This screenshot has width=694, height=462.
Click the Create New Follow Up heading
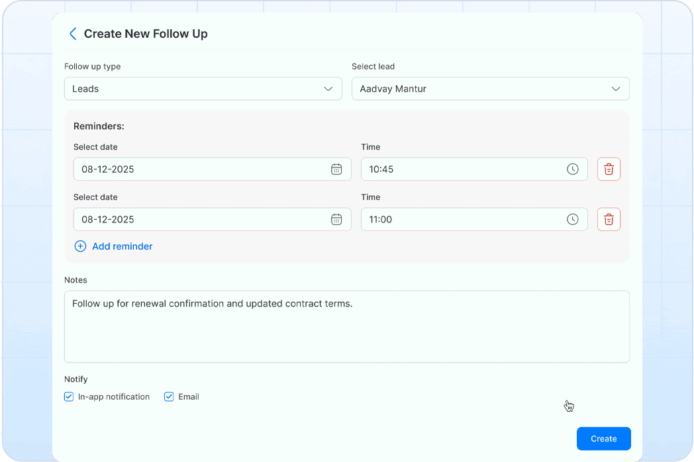pyautogui.click(x=146, y=34)
